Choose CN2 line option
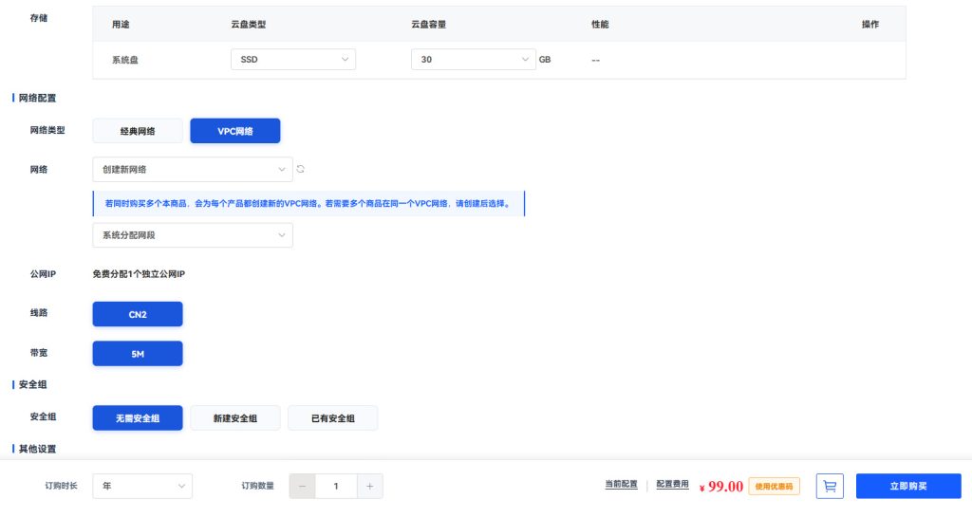This screenshot has height=518, width=972. (138, 314)
